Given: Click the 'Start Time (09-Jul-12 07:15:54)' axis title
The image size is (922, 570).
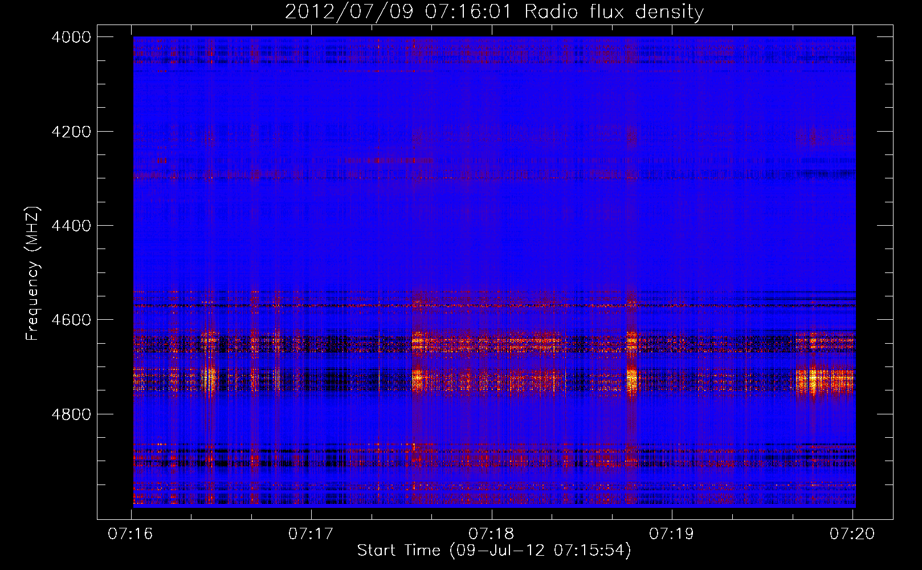Looking at the screenshot, I should (x=494, y=551).
